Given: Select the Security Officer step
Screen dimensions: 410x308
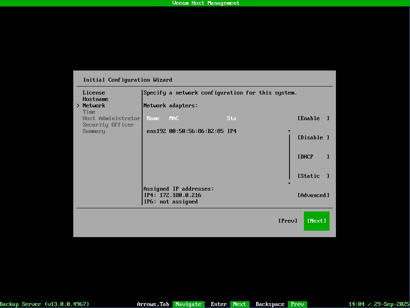Looking at the screenshot, I should [x=108, y=125].
